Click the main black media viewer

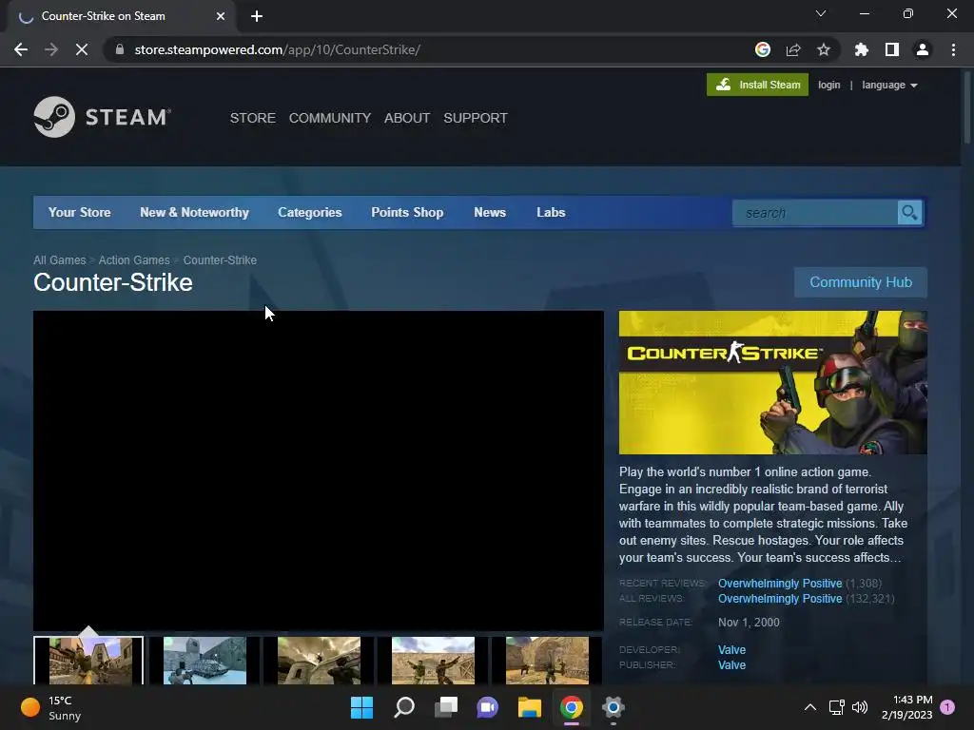tap(319, 471)
